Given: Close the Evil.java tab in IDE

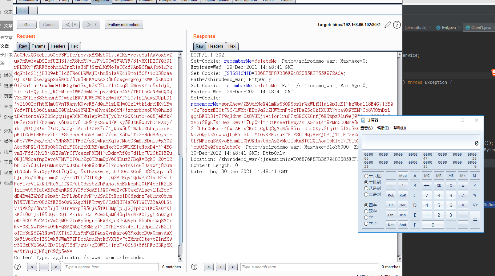Looking at the screenshot, I should pyautogui.click(x=459, y=27).
